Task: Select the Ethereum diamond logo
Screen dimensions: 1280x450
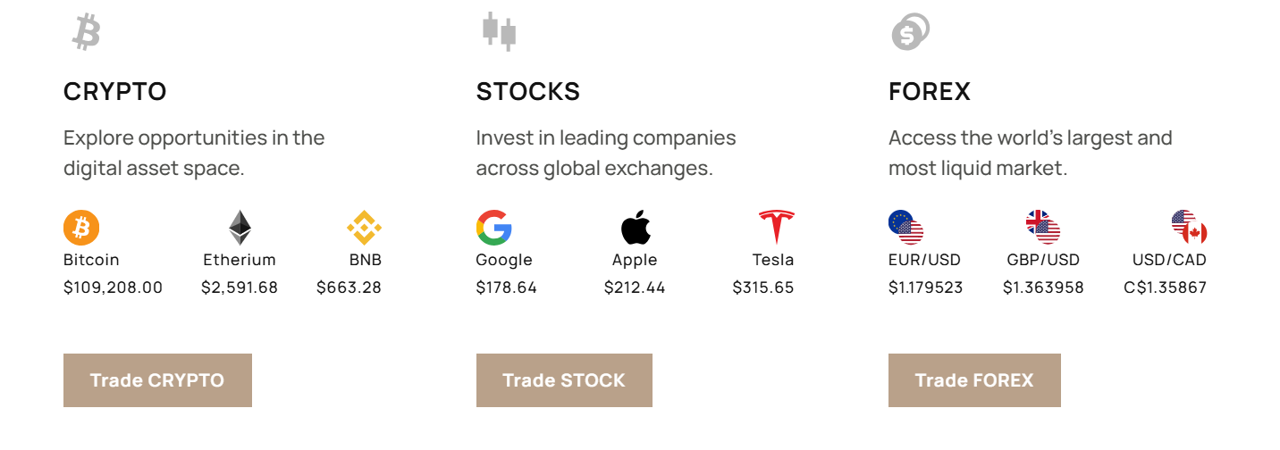Action: click(x=240, y=228)
